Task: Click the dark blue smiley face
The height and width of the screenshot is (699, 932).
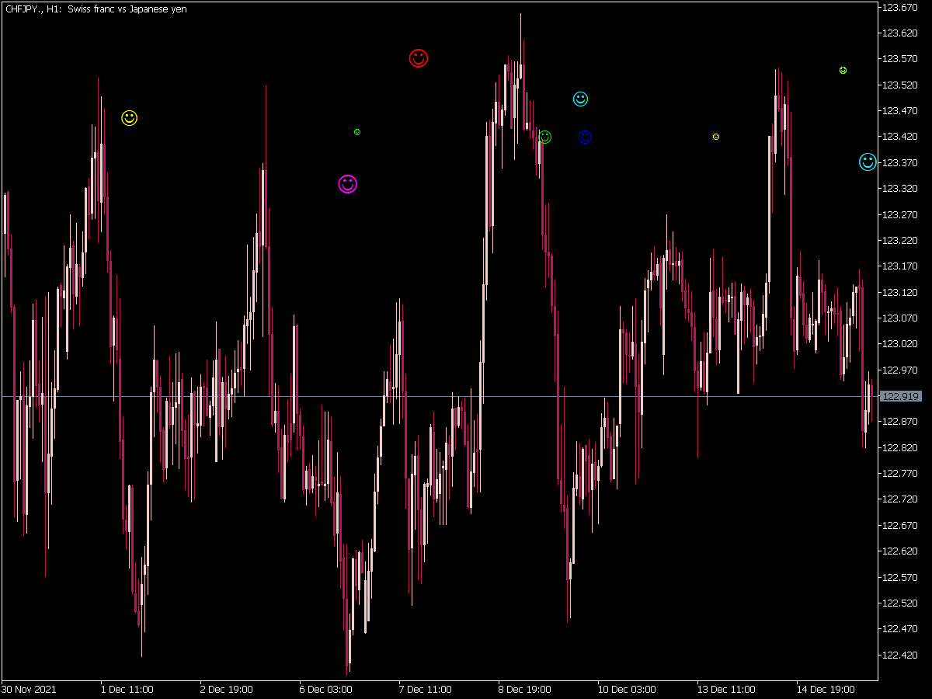Action: (x=585, y=137)
